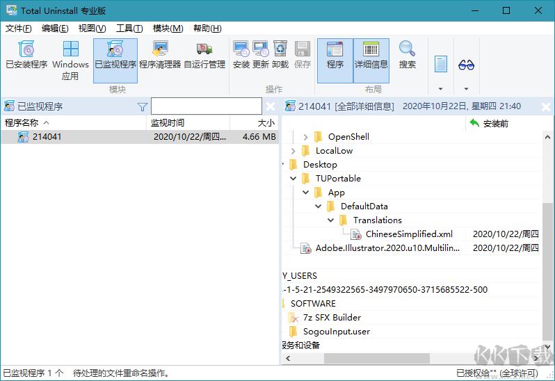Click the document view toolbar icon

[441, 64]
